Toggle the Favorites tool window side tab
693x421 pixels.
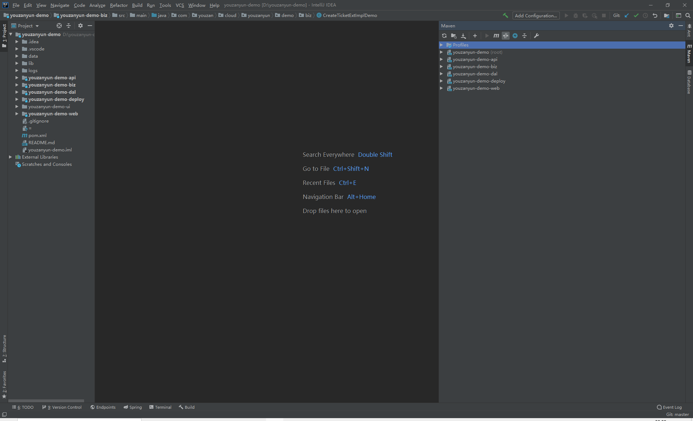click(4, 384)
